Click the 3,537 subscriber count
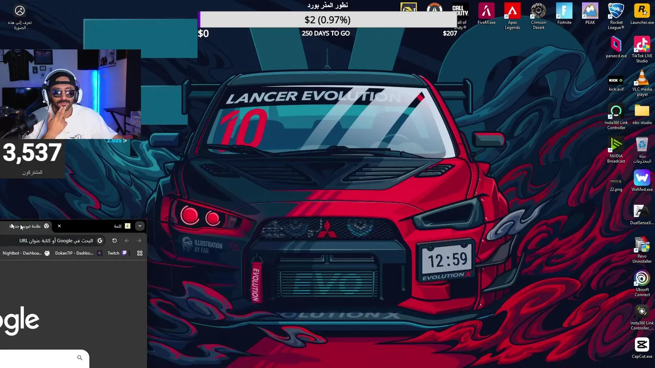 (32, 153)
